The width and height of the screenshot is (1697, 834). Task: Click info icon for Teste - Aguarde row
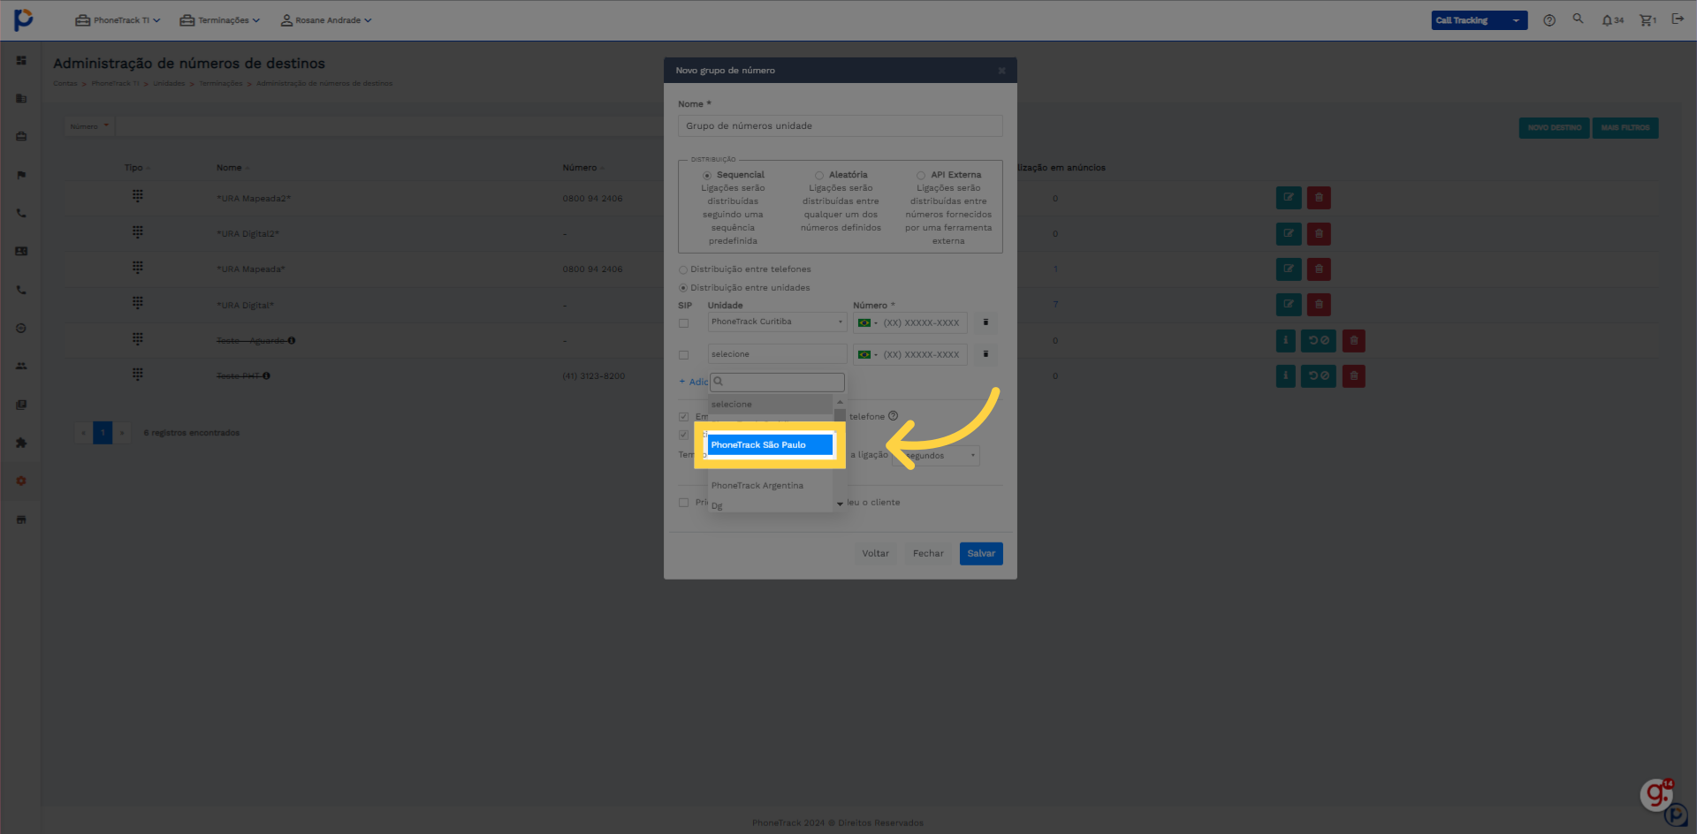click(x=1286, y=340)
